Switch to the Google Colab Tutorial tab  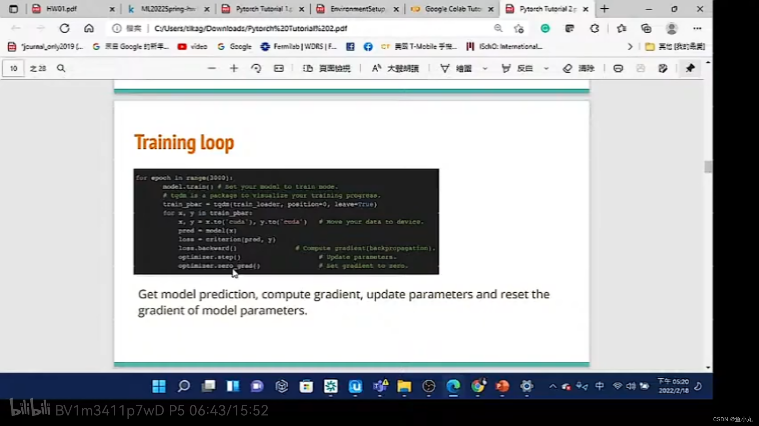tap(453, 9)
